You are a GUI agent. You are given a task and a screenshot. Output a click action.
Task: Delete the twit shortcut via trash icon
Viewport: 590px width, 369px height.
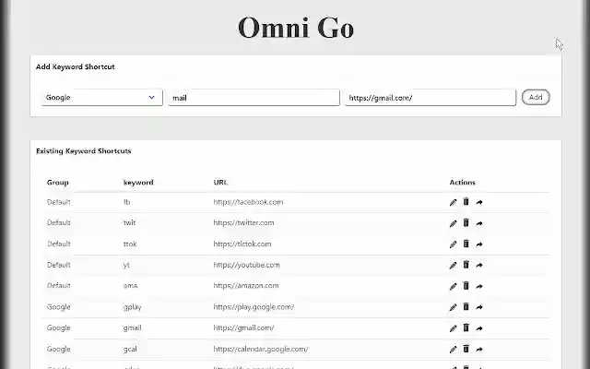coord(466,222)
